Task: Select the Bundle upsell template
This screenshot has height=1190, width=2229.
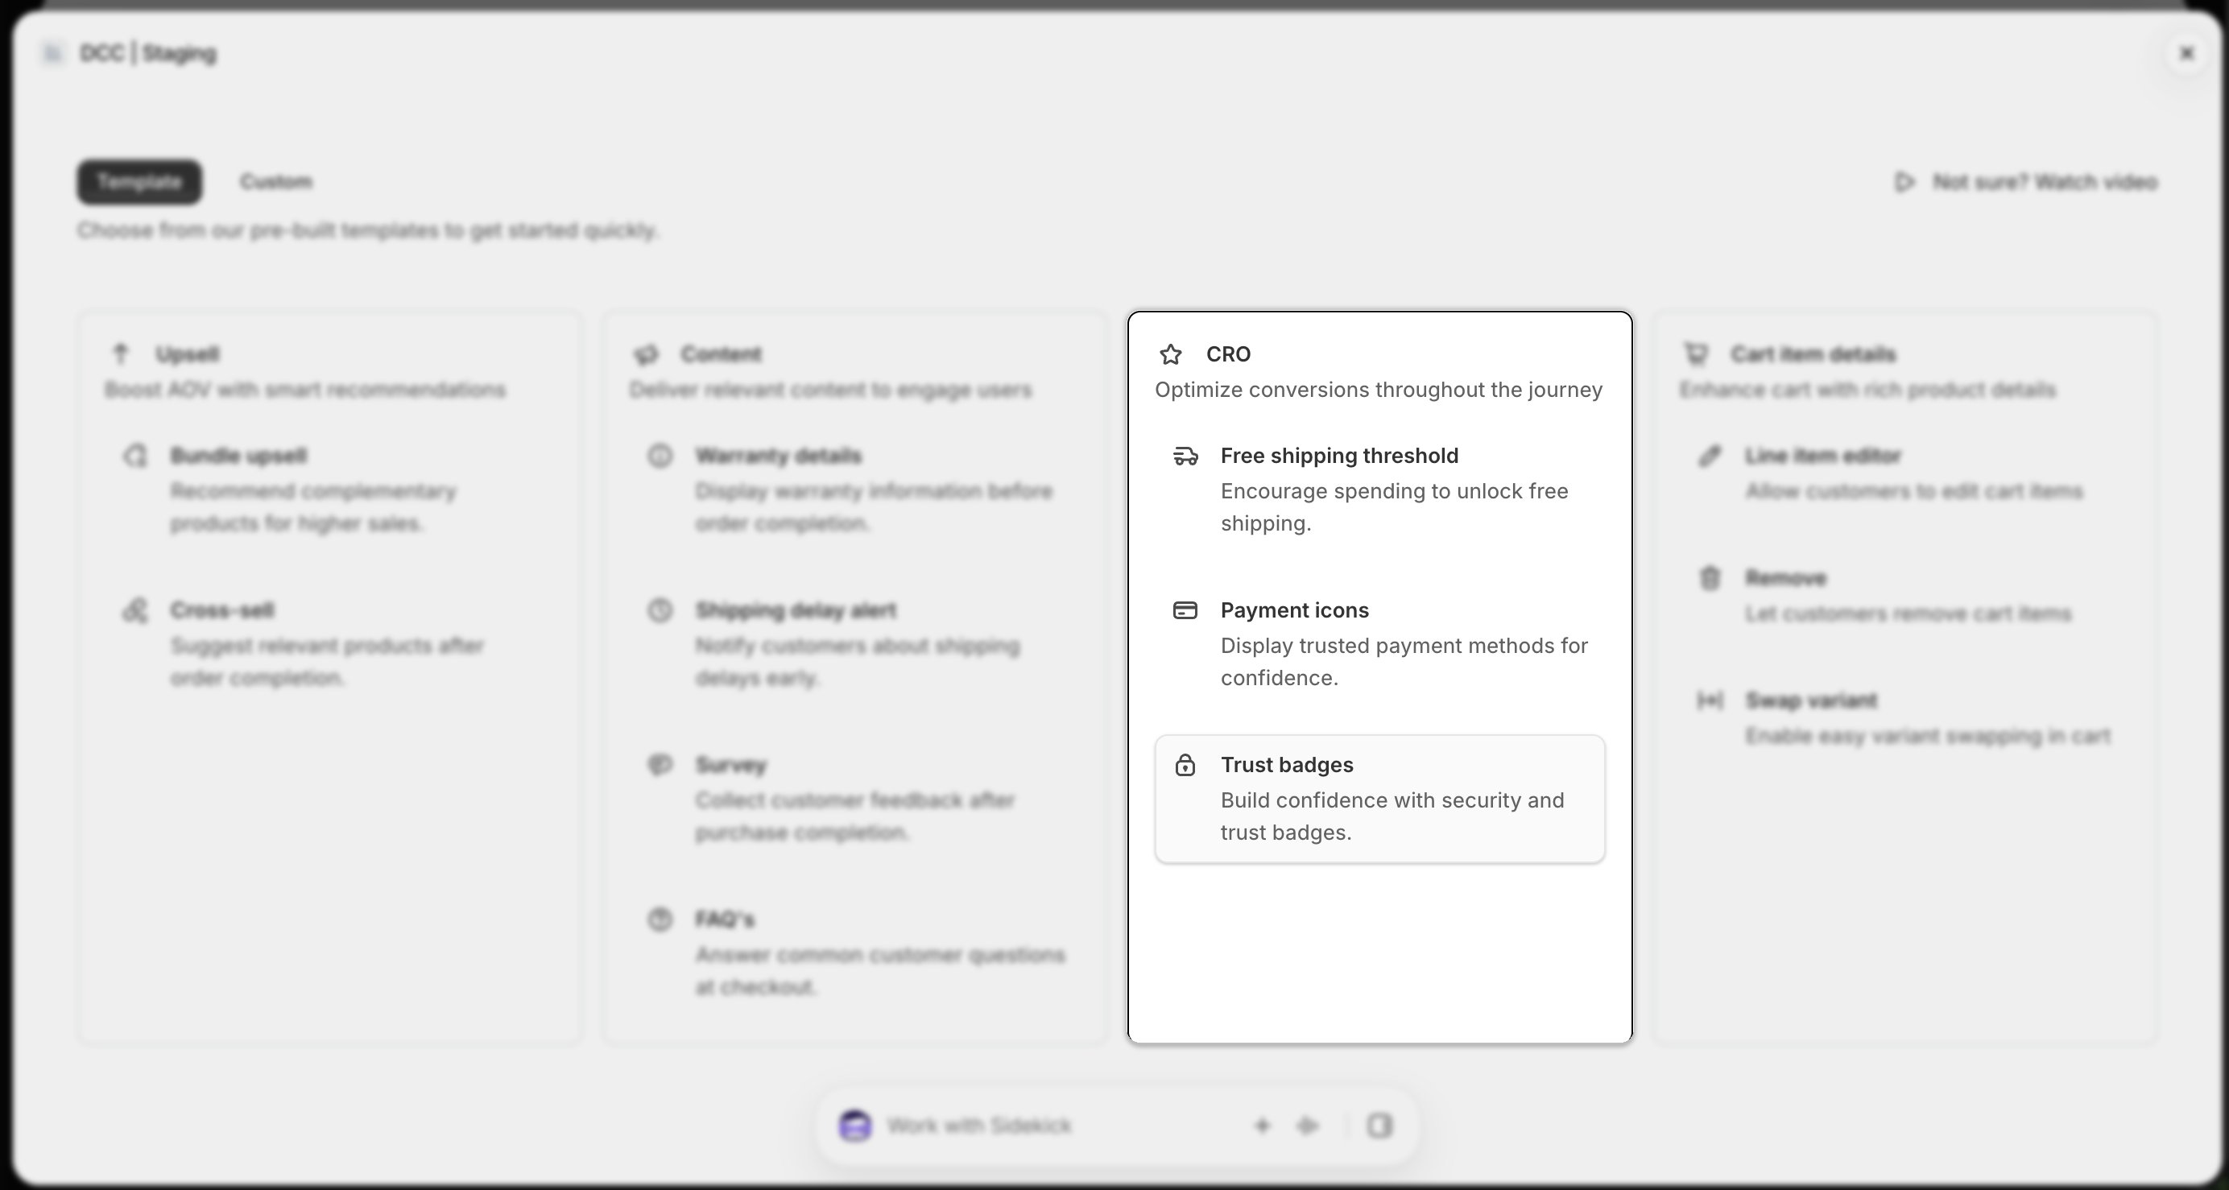Action: coord(329,489)
